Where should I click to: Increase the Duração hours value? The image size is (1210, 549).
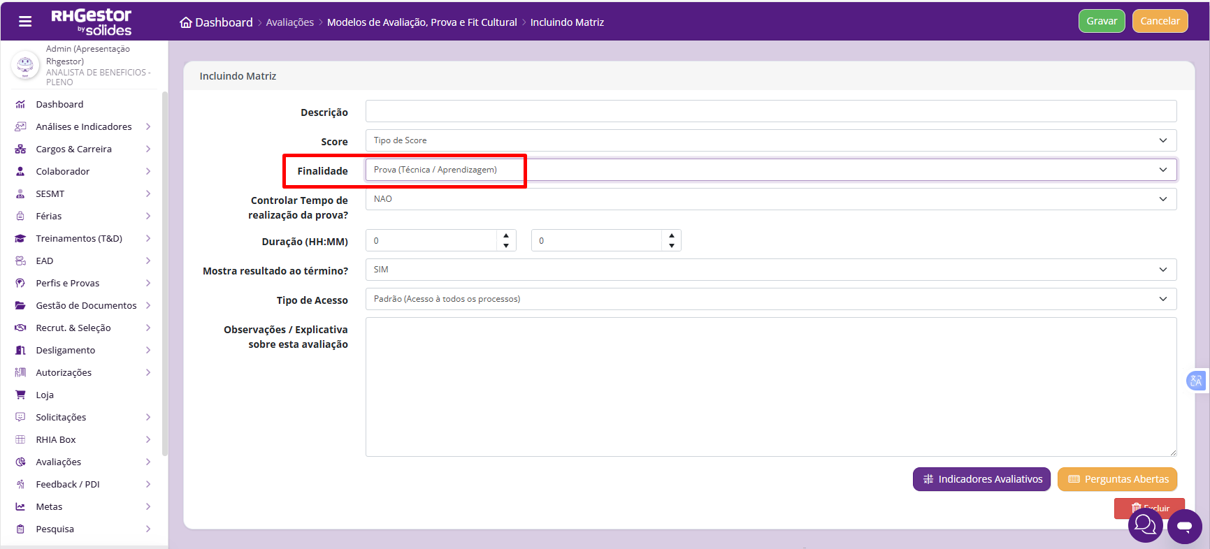[x=506, y=235]
